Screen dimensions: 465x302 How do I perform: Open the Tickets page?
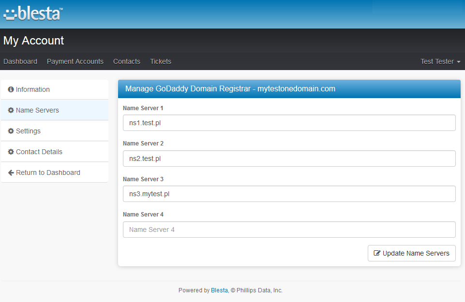(x=161, y=61)
